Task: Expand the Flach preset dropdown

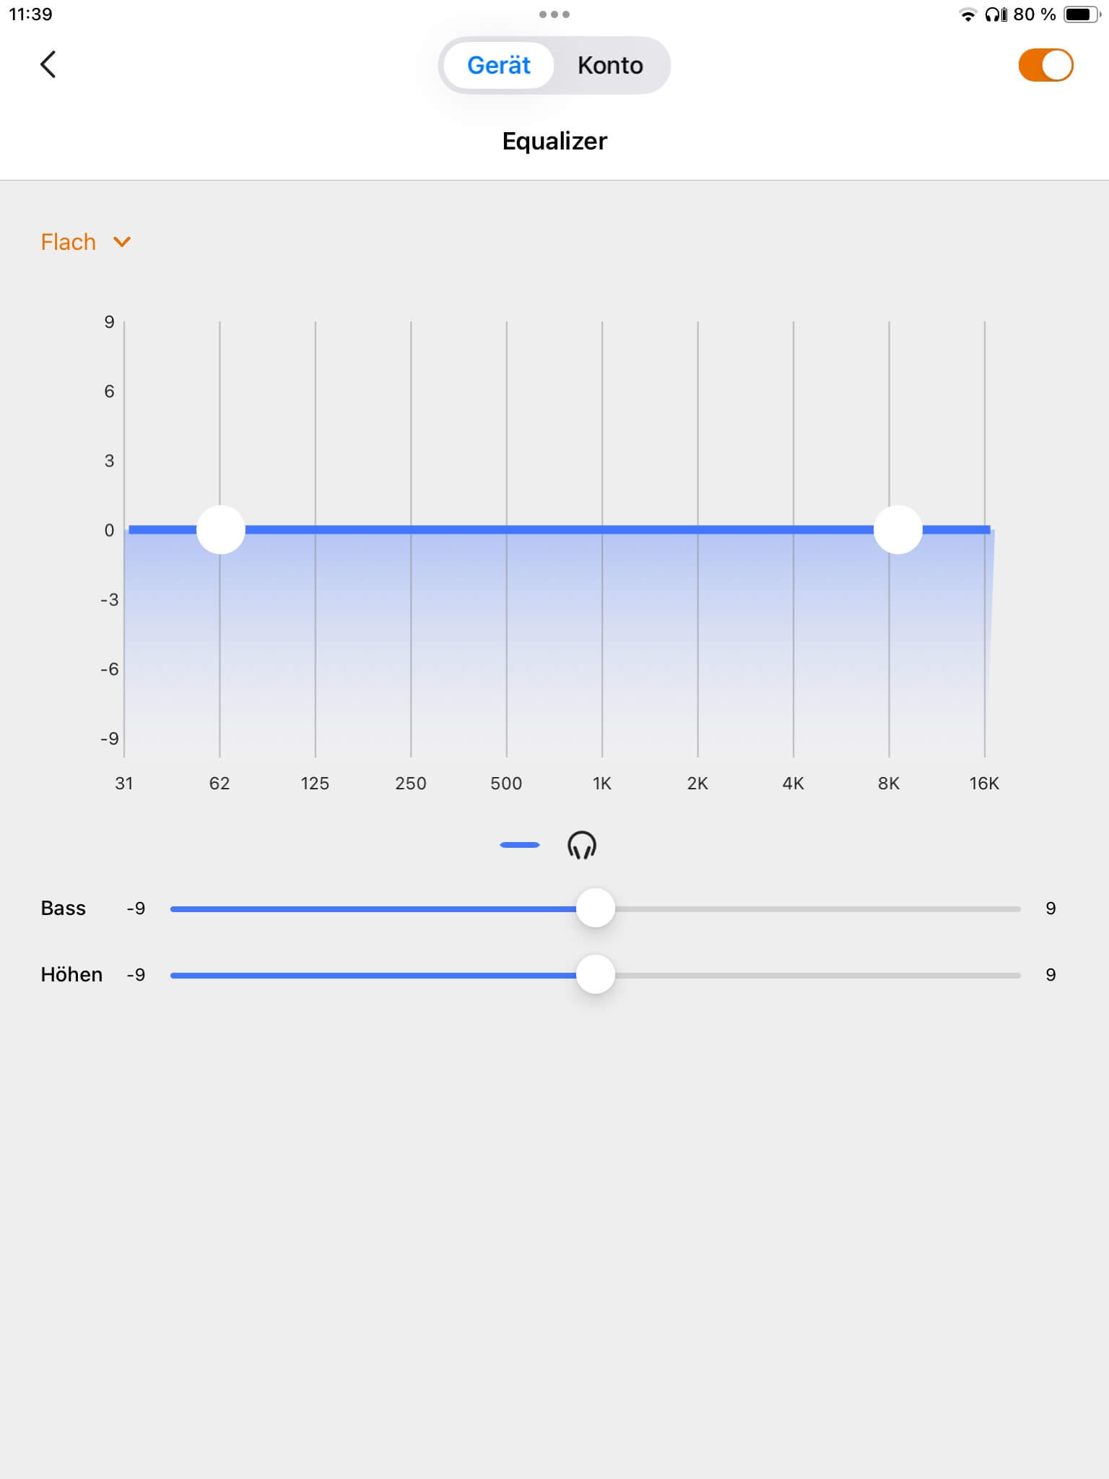Action: point(69,242)
